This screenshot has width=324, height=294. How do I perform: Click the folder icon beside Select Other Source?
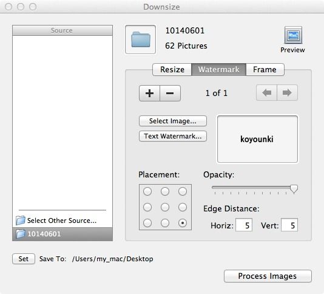[21, 220]
